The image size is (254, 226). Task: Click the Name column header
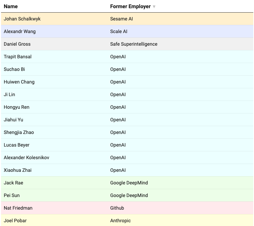click(x=11, y=6)
